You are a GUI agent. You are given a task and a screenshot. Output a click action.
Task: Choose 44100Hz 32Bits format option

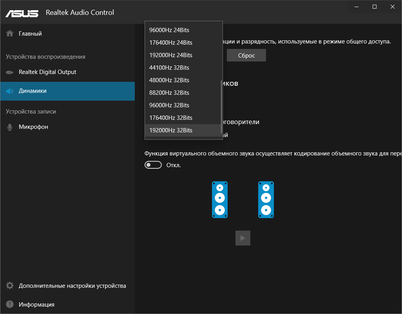click(169, 68)
